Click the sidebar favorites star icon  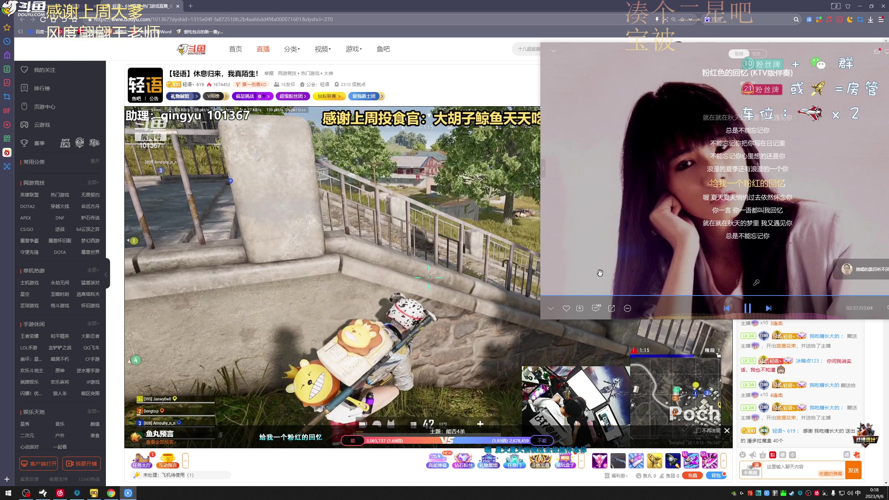pyautogui.click(x=7, y=27)
